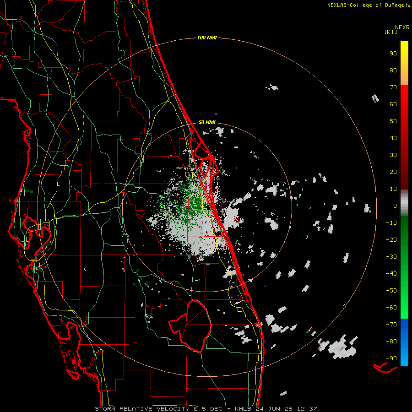Viewport: 412px width, 412px height.
Task: Click the 50 value on velocity scale
Action: [393, 121]
